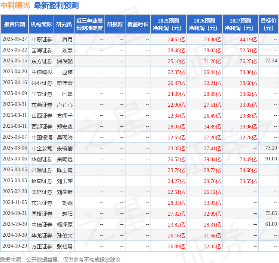Click the 2025预测净利润 column header
The width and height of the screenshot is (279, 263).
click(169, 24)
